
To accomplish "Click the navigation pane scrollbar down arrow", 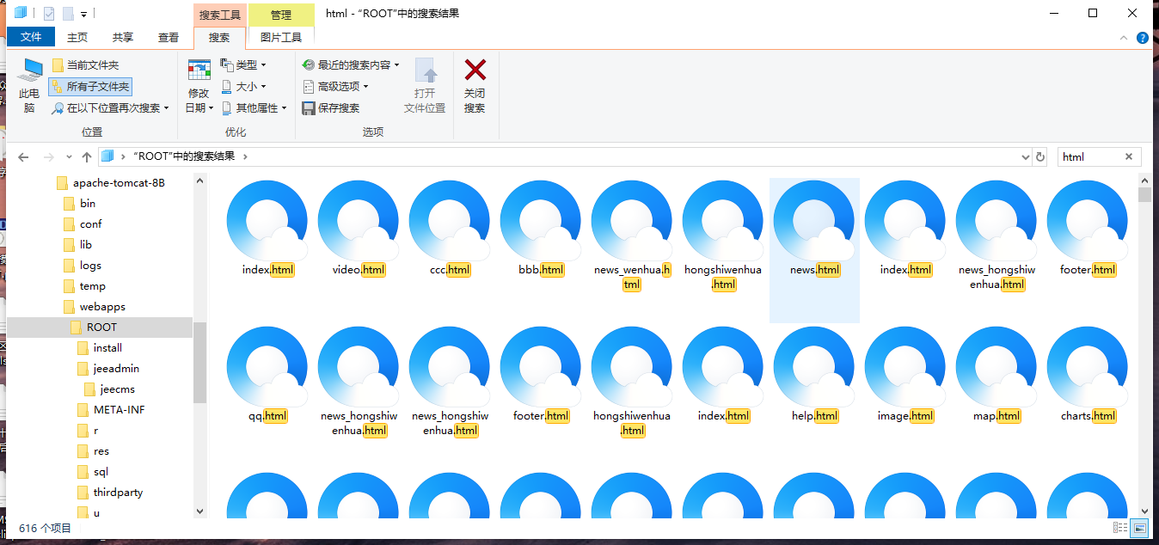I will [x=200, y=511].
